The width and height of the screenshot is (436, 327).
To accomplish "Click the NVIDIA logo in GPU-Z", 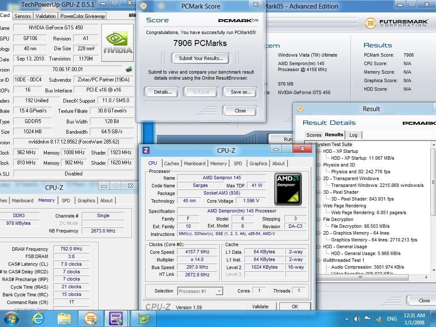I will click(118, 43).
